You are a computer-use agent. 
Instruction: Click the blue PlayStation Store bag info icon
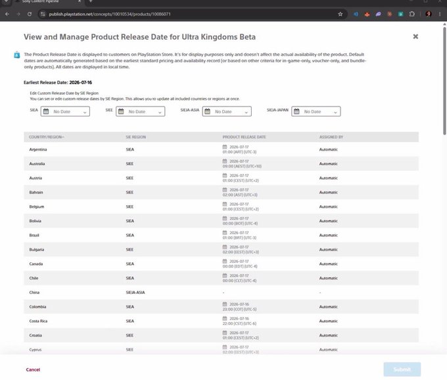[17, 55]
